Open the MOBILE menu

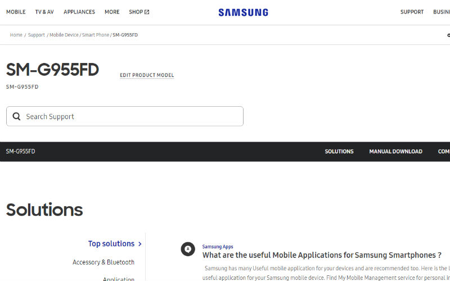tap(16, 12)
